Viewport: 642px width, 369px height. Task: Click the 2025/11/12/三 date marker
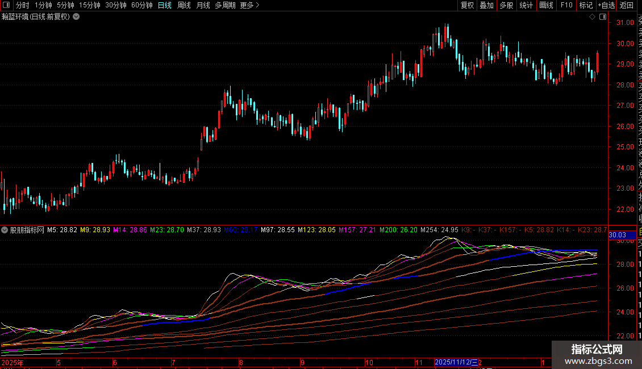coord(456,362)
